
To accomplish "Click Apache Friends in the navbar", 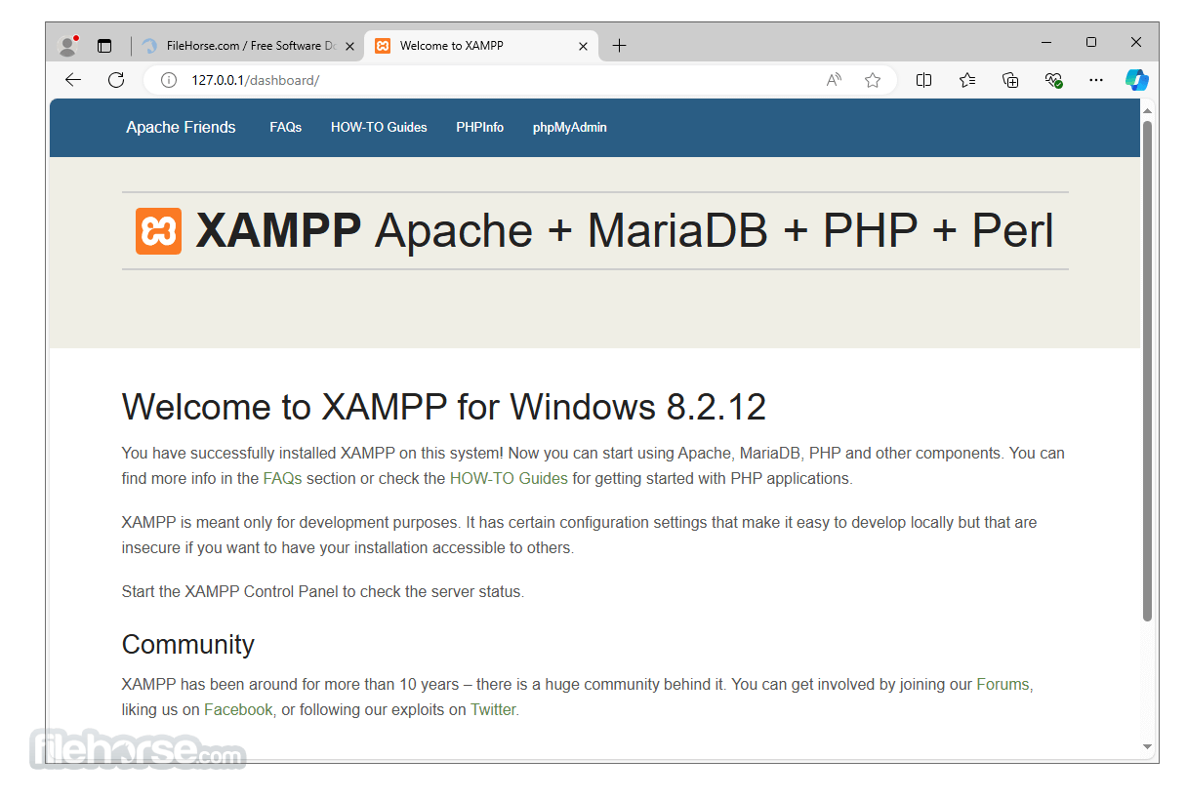I will 181,127.
